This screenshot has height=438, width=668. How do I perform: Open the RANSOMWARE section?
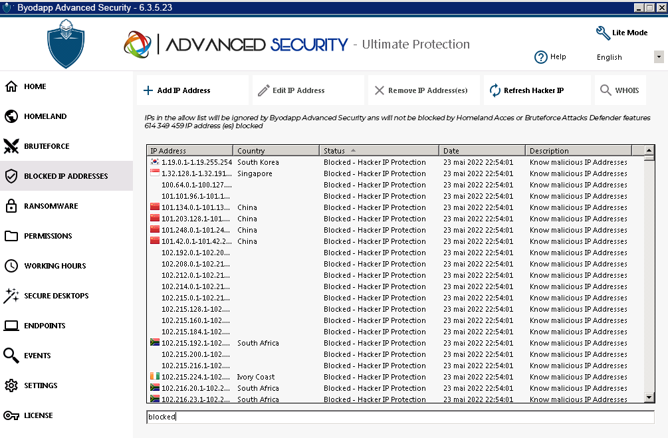(66, 205)
